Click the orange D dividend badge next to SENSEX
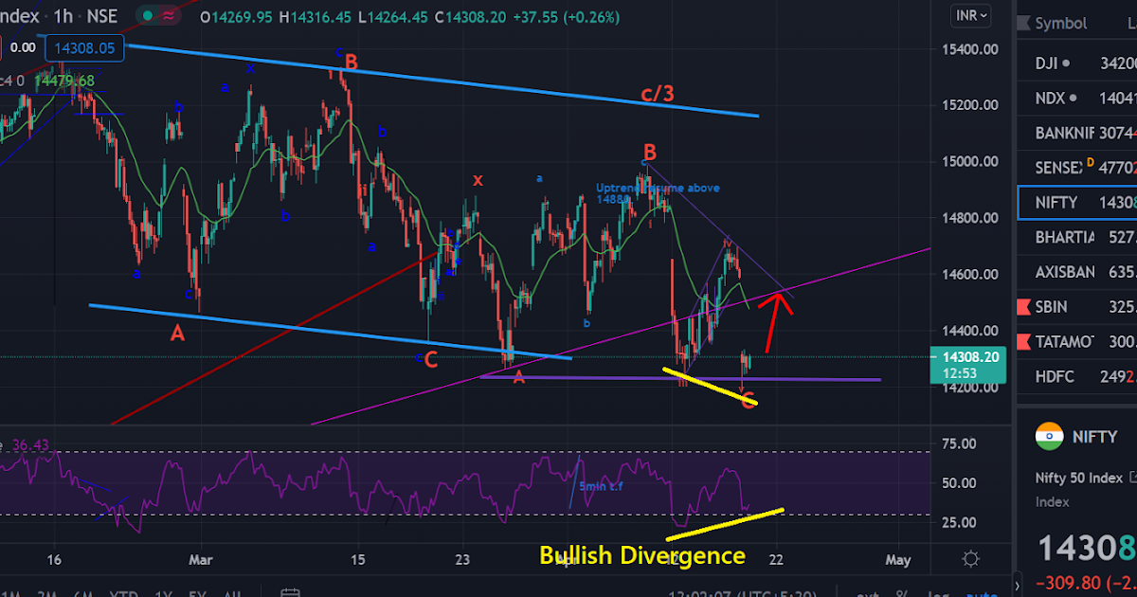The image size is (1137, 597). [x=1092, y=163]
